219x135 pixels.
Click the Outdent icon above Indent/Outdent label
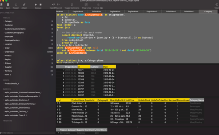pyautogui.click(x=58, y=5)
